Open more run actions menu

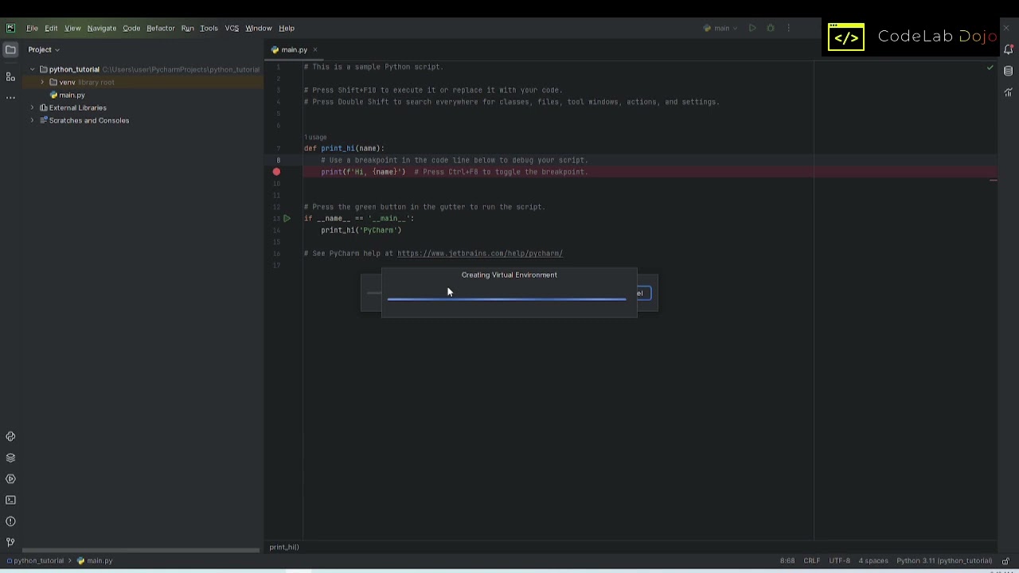(x=789, y=28)
